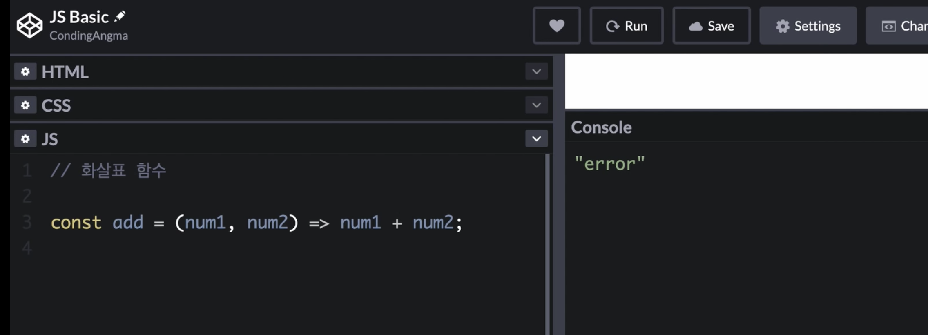Screen dimensions: 928x335
Task: Open CondingAngma author profile link
Action: [x=89, y=36]
